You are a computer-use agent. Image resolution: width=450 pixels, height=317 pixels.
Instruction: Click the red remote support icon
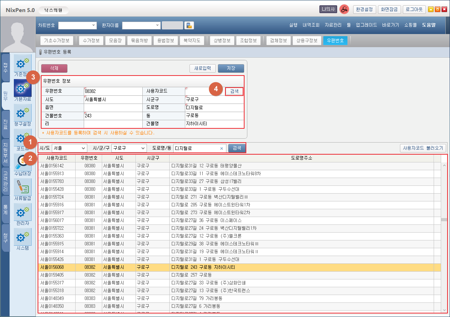click(344, 10)
